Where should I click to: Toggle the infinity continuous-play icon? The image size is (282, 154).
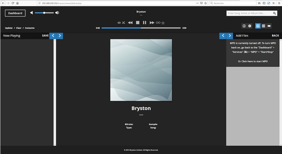point(158,23)
